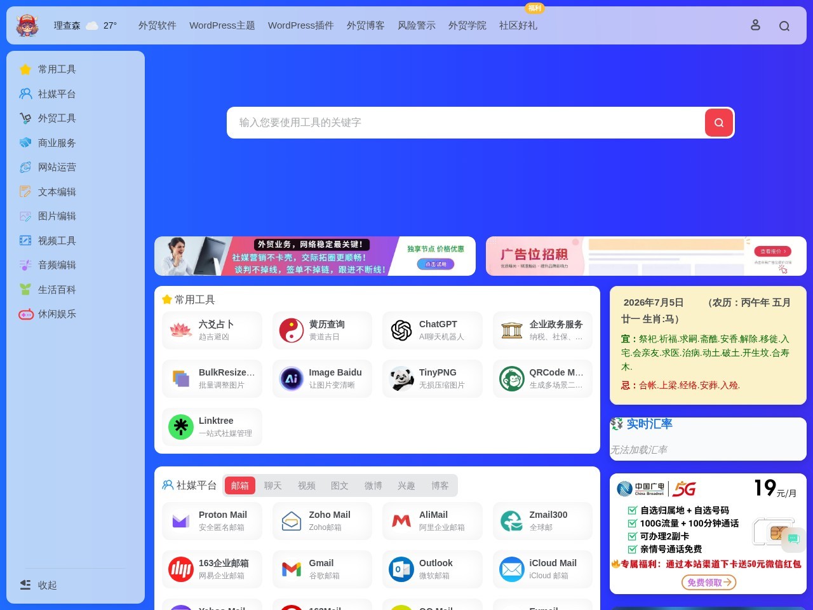Image resolution: width=813 pixels, height=610 pixels.
Task: Open 外贸学院 menu item
Action: (467, 25)
